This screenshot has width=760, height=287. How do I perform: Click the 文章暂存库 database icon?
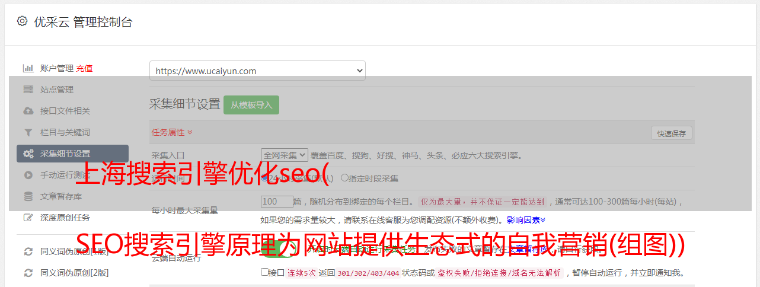click(x=28, y=196)
